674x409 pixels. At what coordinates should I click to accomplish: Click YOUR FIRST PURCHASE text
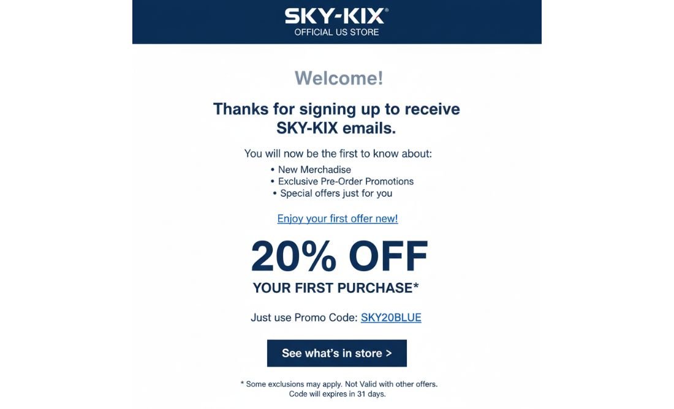pyautogui.click(x=336, y=287)
